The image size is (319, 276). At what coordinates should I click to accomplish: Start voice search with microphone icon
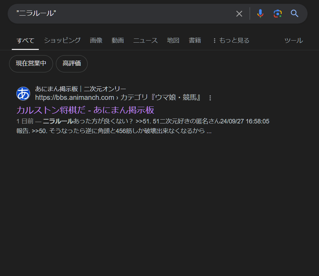(x=260, y=14)
